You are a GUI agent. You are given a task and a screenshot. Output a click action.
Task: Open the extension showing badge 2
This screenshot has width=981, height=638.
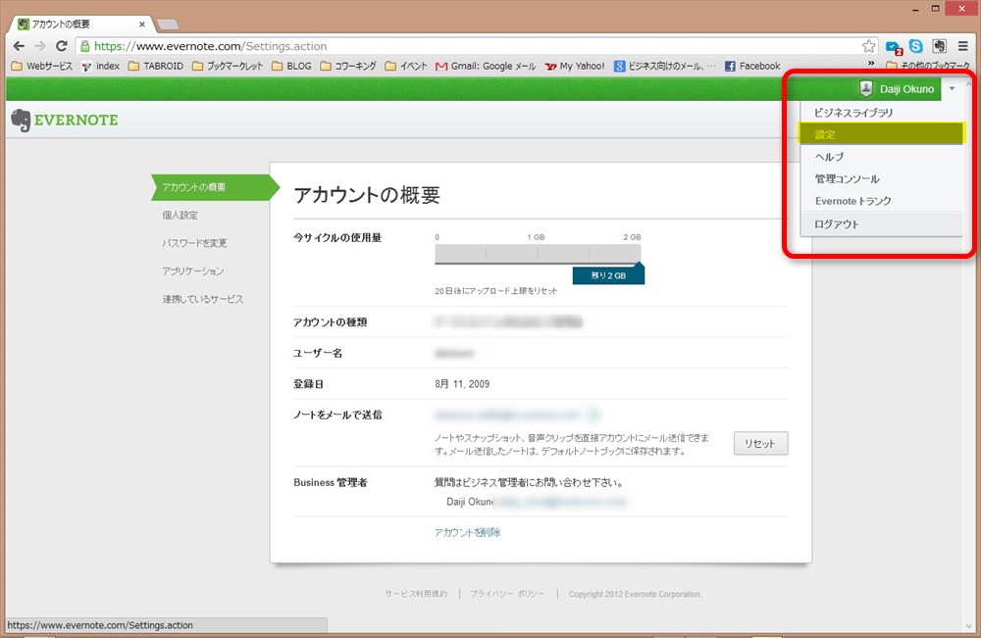pyautogui.click(x=894, y=47)
